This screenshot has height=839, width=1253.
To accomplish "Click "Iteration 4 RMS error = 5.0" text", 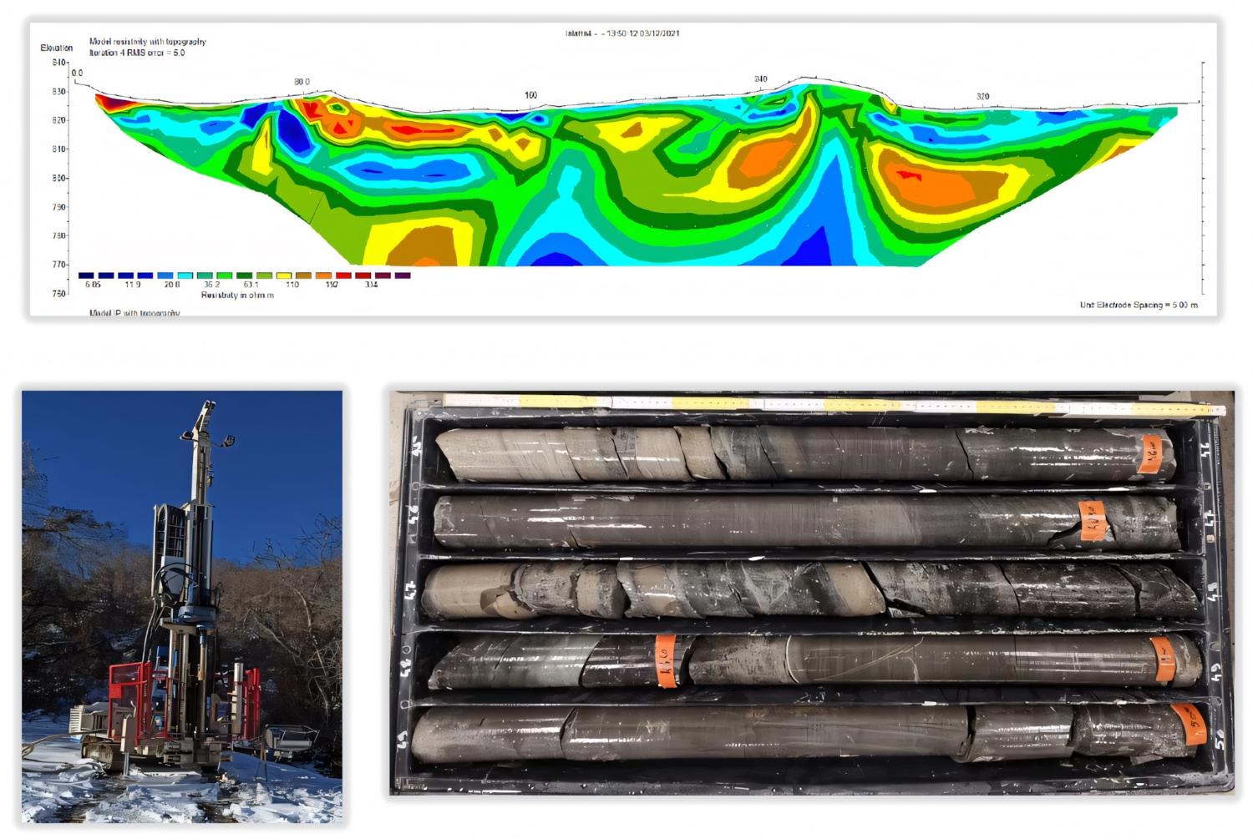I will [x=137, y=53].
